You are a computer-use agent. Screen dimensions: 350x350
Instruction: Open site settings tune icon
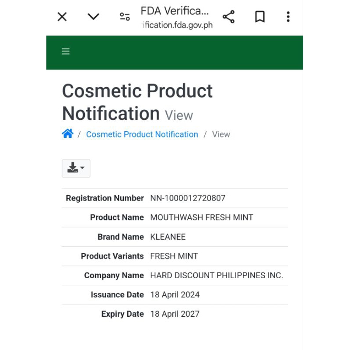point(125,17)
